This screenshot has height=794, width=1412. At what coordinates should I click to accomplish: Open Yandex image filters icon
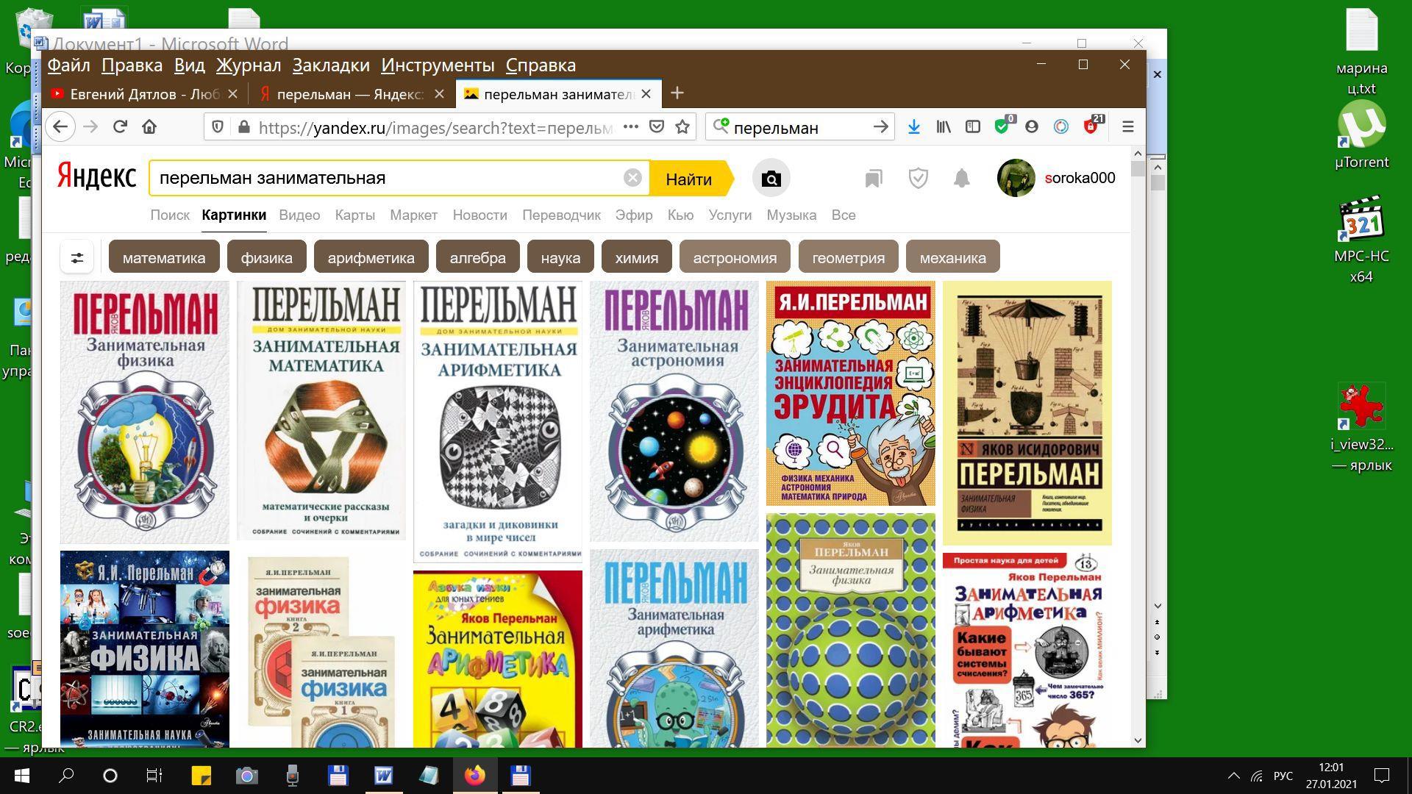(76, 257)
